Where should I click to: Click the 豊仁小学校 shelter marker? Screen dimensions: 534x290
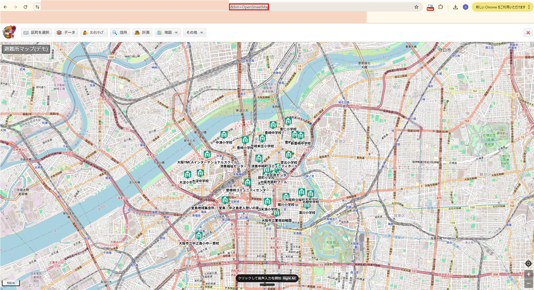[x=288, y=121]
